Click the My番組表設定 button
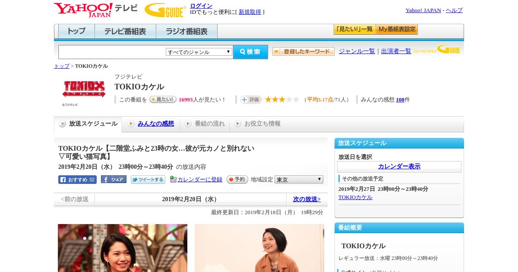Screen dimensions: 518x272 [x=397, y=29]
